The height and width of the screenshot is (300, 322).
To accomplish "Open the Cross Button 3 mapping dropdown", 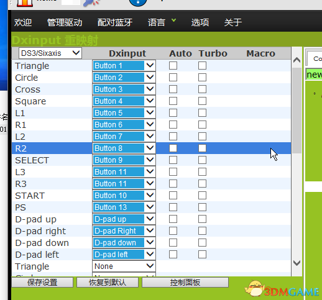I will [x=124, y=89].
